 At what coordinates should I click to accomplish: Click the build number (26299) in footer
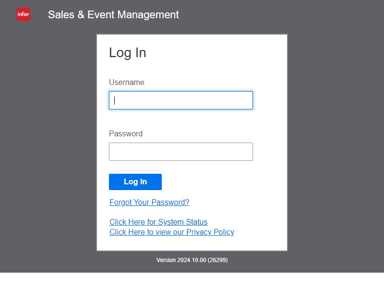tap(217, 260)
